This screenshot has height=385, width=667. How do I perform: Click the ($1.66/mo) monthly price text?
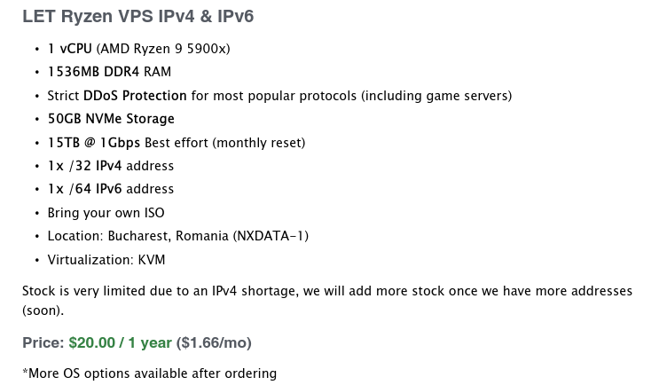coord(214,342)
